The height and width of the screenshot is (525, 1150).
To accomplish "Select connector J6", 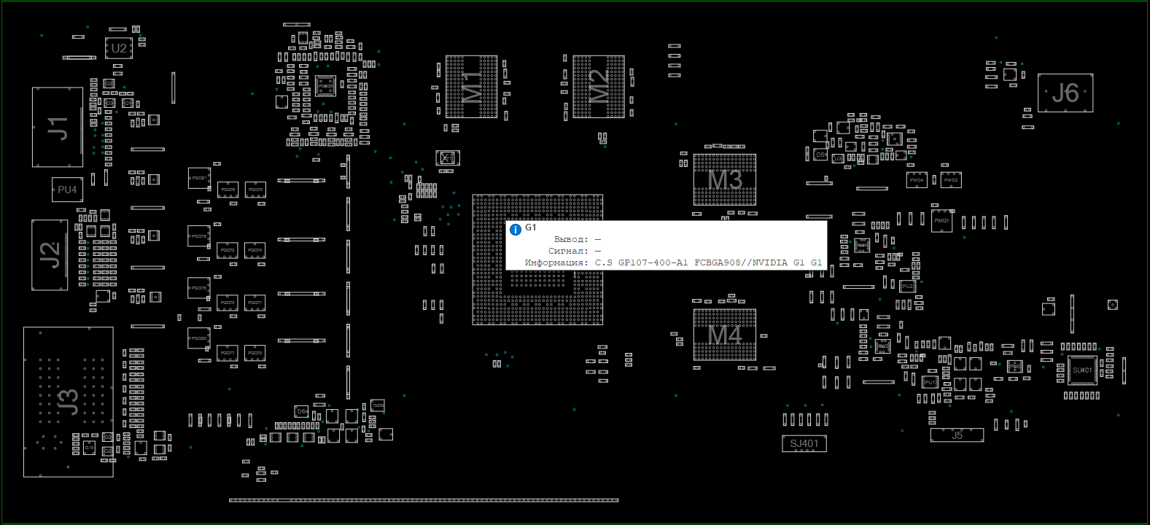I will click(1065, 93).
